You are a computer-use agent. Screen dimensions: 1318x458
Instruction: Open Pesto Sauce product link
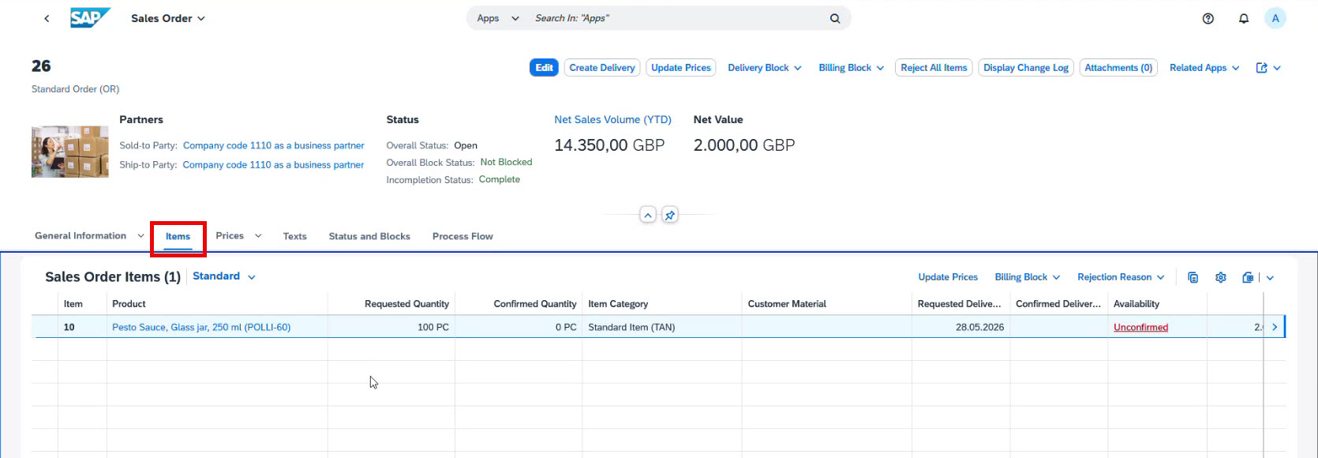pyautogui.click(x=201, y=327)
